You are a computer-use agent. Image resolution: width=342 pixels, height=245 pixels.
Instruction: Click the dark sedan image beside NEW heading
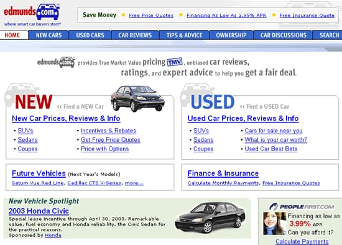pyautogui.click(x=137, y=98)
